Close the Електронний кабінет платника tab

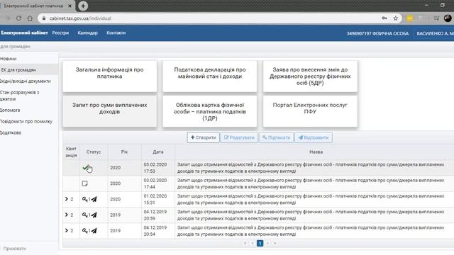coord(70,6)
